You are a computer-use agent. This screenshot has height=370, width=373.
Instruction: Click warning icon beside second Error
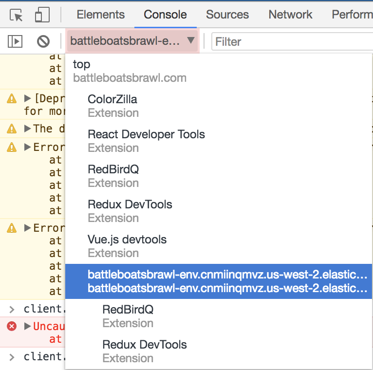tap(12, 228)
